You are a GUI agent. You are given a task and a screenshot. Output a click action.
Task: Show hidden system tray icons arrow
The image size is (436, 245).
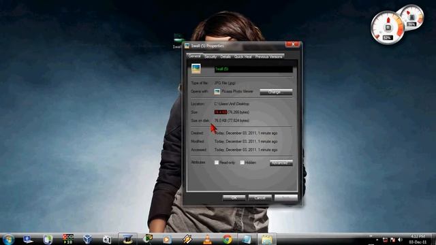[x=377, y=240]
